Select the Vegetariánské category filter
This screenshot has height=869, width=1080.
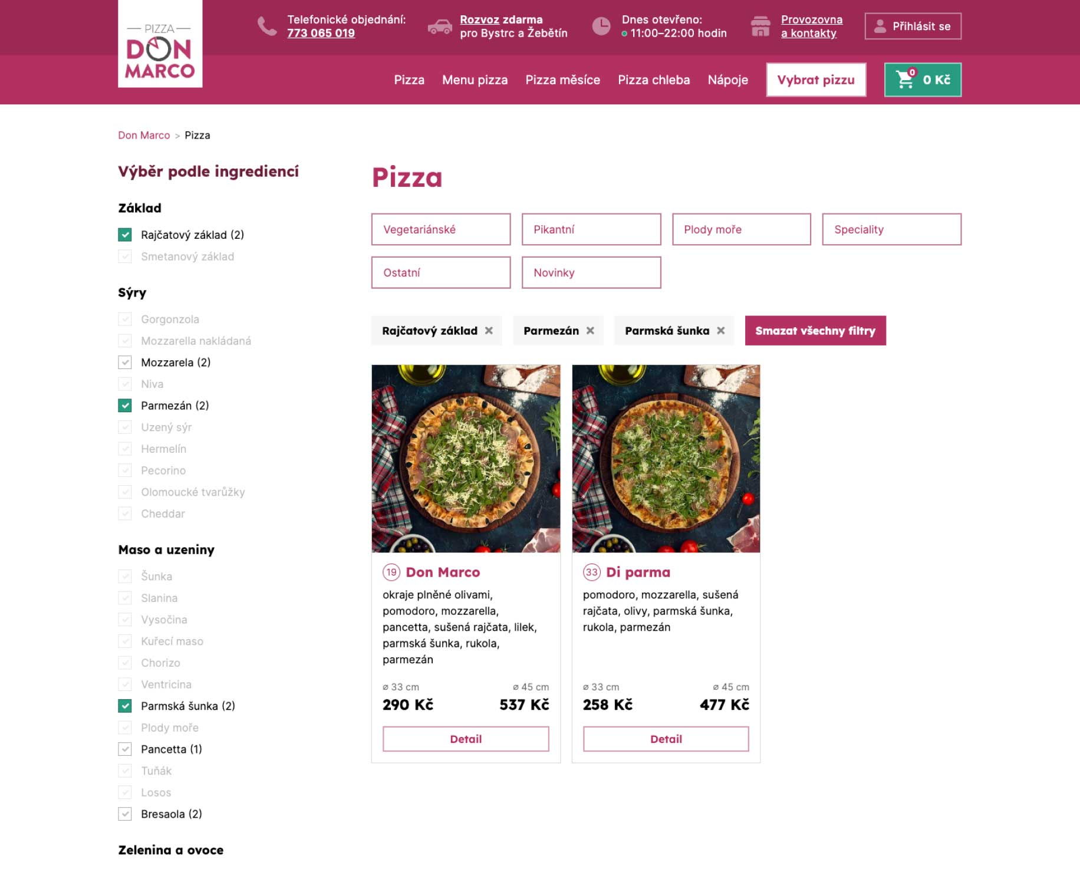tap(441, 229)
